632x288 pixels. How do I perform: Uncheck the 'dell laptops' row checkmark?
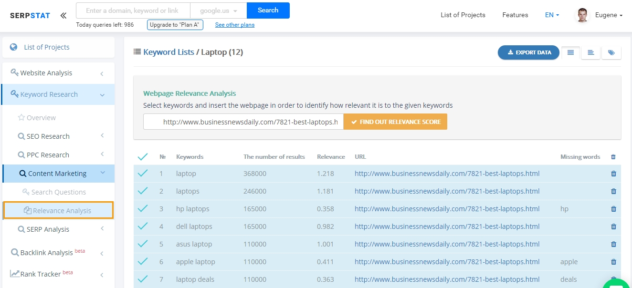click(x=143, y=226)
